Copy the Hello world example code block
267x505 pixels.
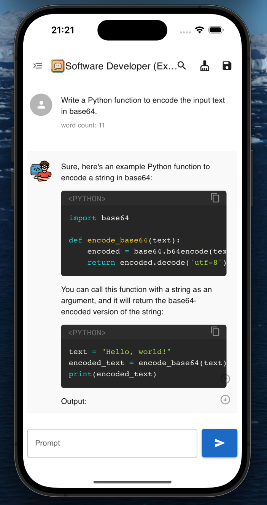pos(215,332)
